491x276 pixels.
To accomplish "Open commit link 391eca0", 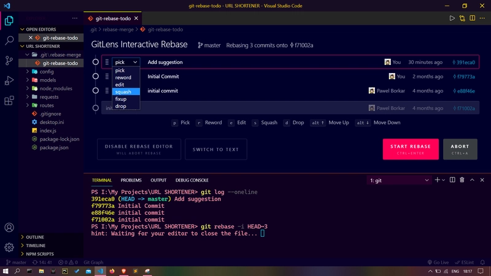I will tap(464, 63).
